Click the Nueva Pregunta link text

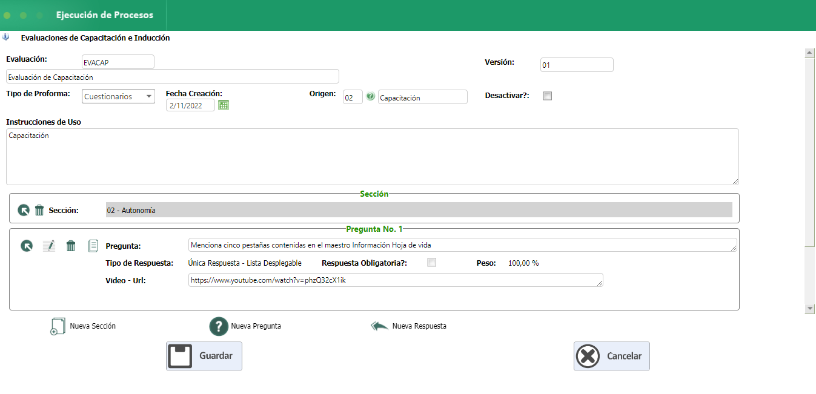(x=256, y=326)
